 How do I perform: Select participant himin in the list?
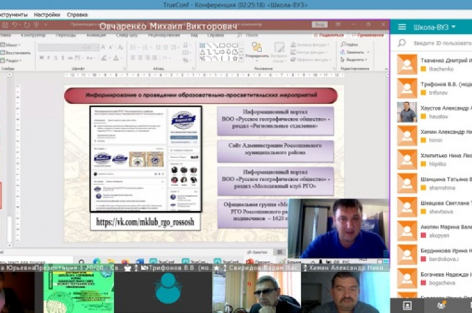coord(434,136)
